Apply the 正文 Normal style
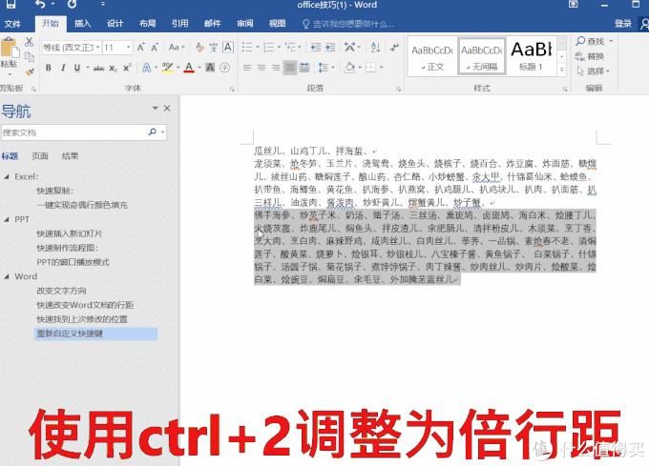The width and height of the screenshot is (649, 466). pyautogui.click(x=432, y=56)
